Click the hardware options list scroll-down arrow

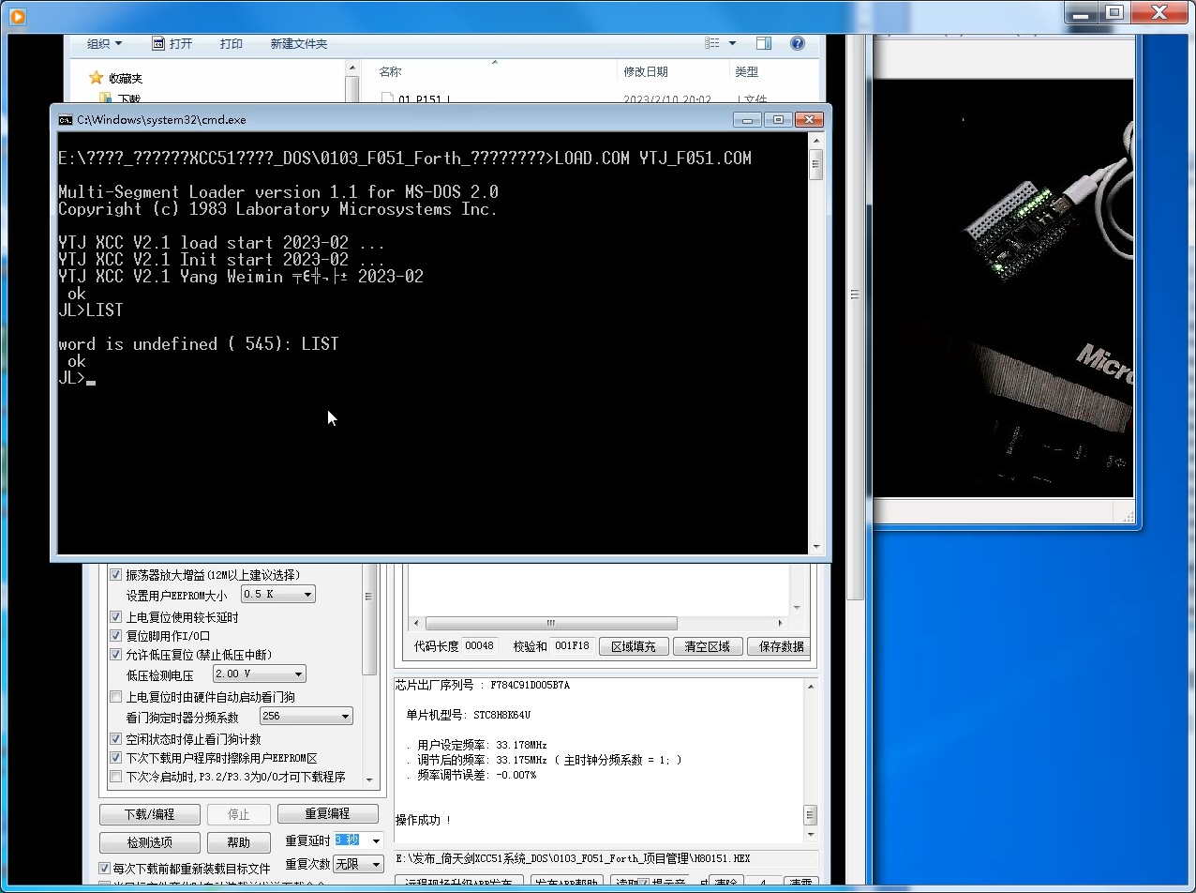[369, 779]
